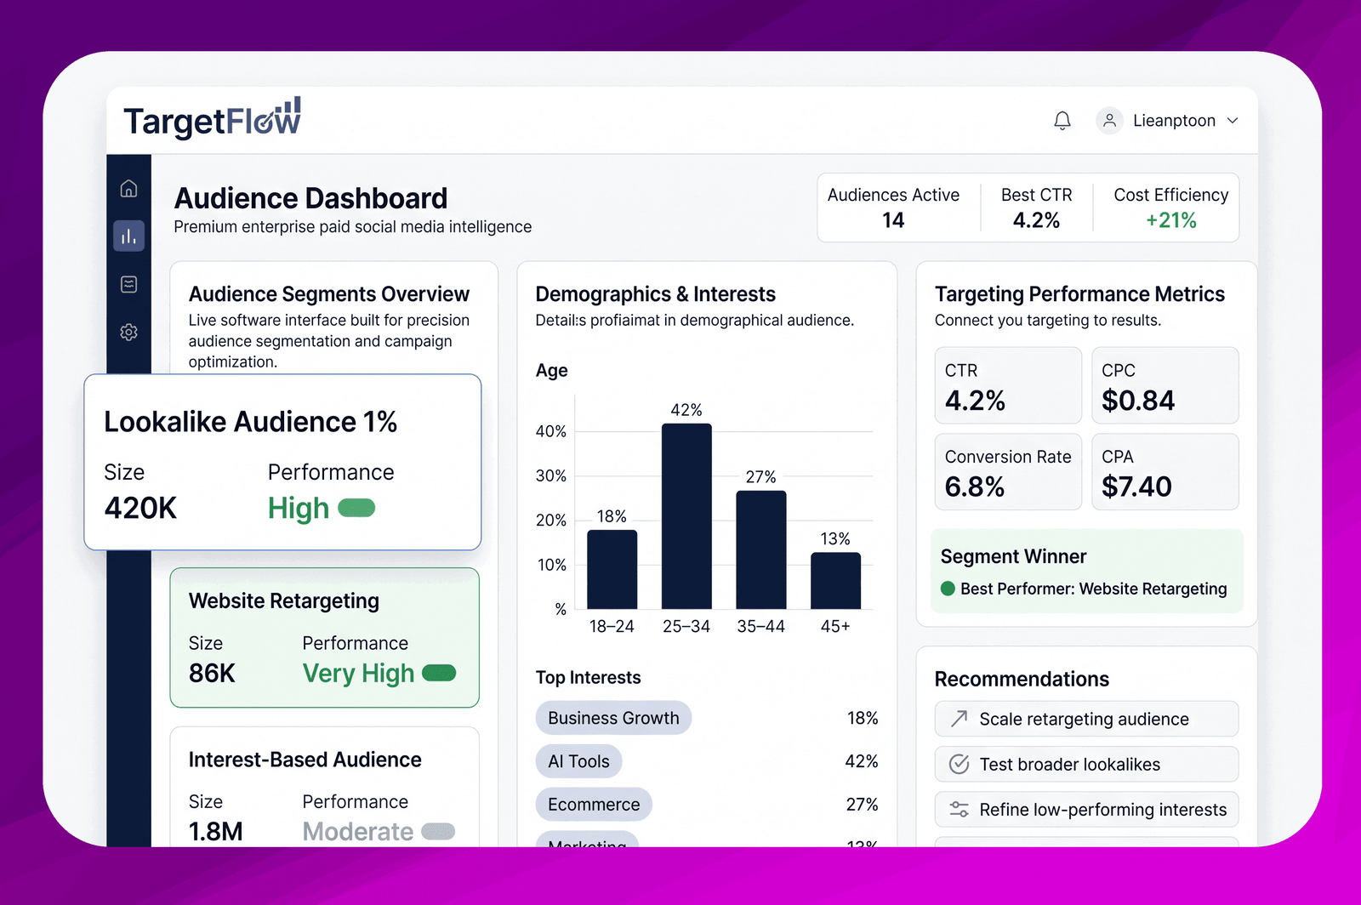Click the Recommendations heading
This screenshot has width=1361, height=905.
click(x=1022, y=679)
